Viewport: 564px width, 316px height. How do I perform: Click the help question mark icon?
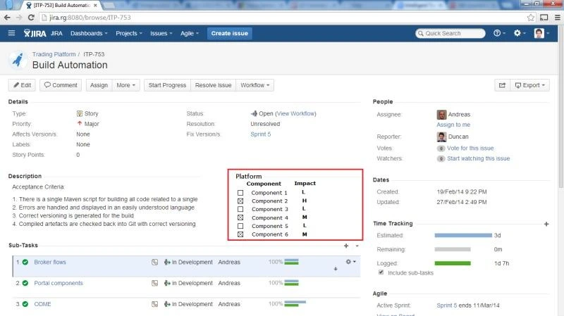498,33
